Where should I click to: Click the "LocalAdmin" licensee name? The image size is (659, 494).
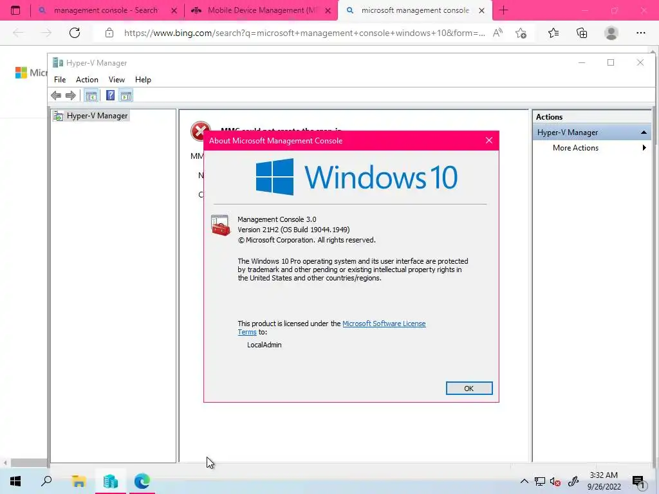pos(265,345)
